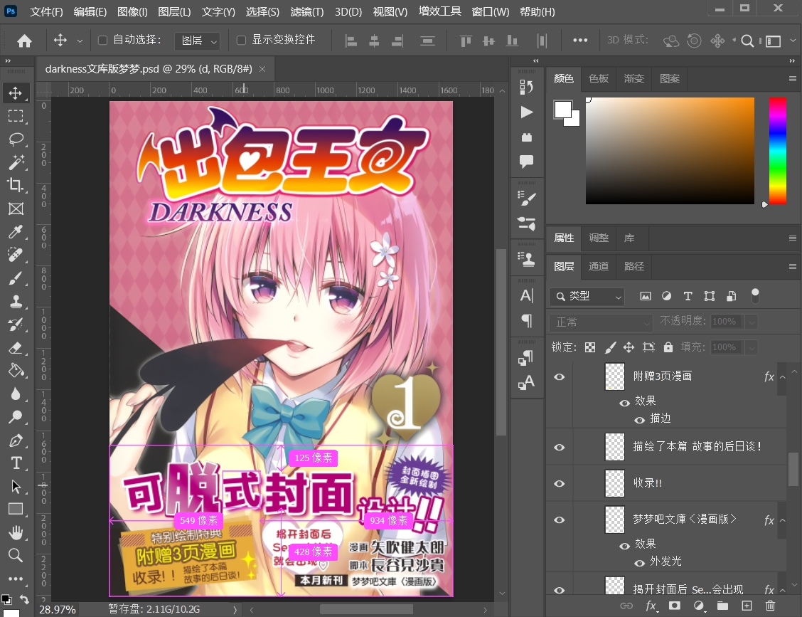Select the Blur tool

16,394
